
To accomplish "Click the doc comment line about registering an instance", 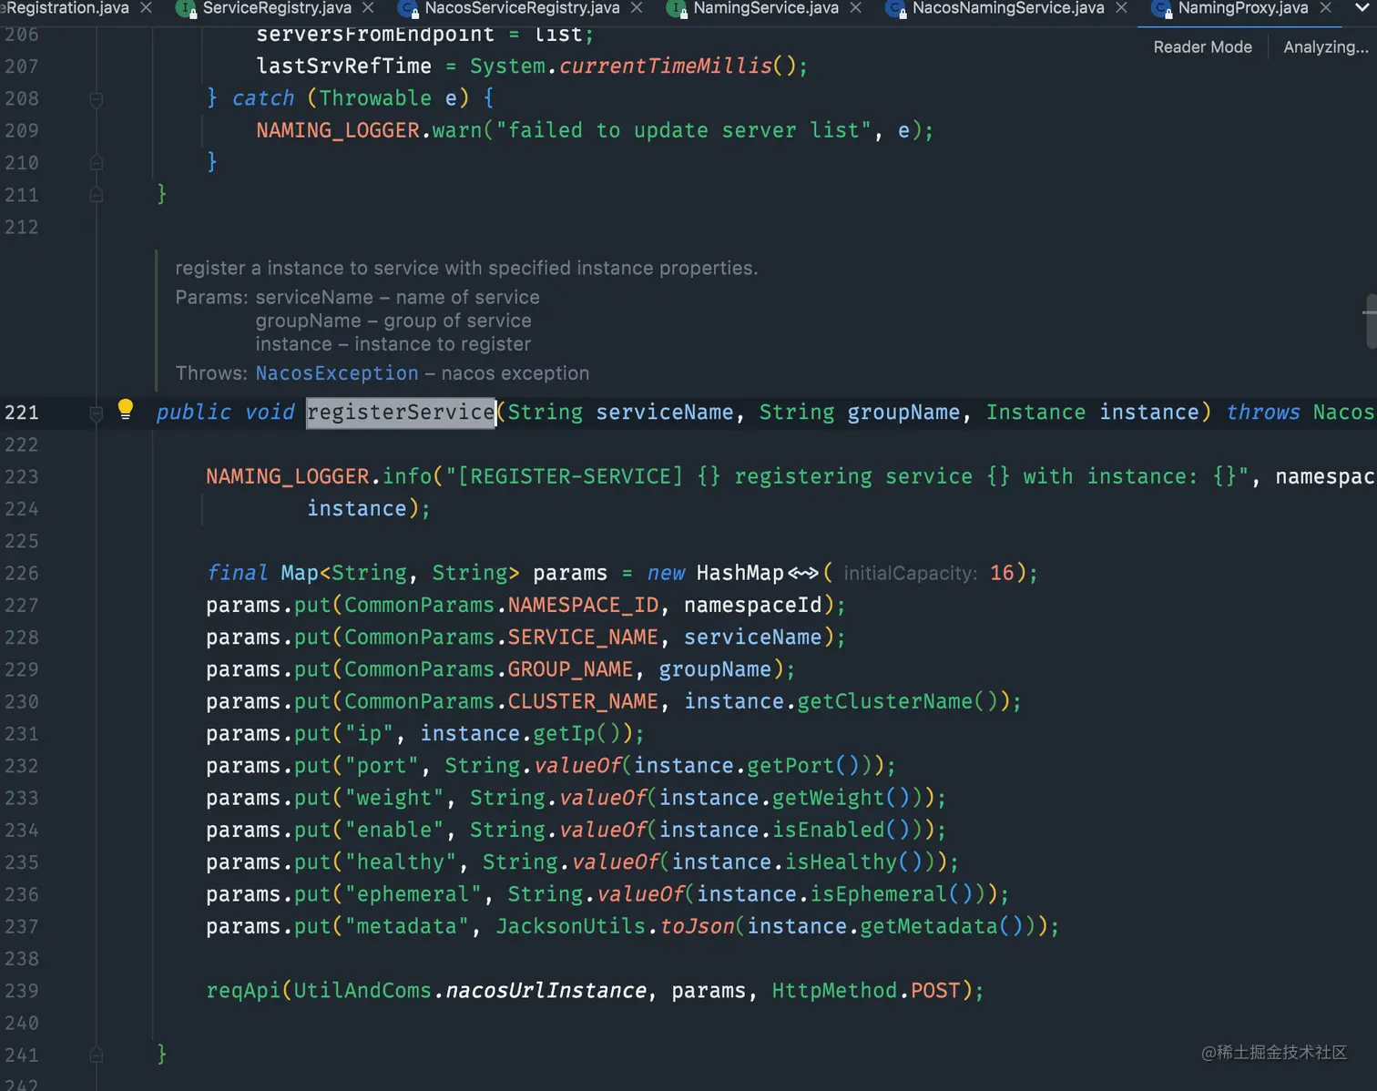I will [x=466, y=268].
